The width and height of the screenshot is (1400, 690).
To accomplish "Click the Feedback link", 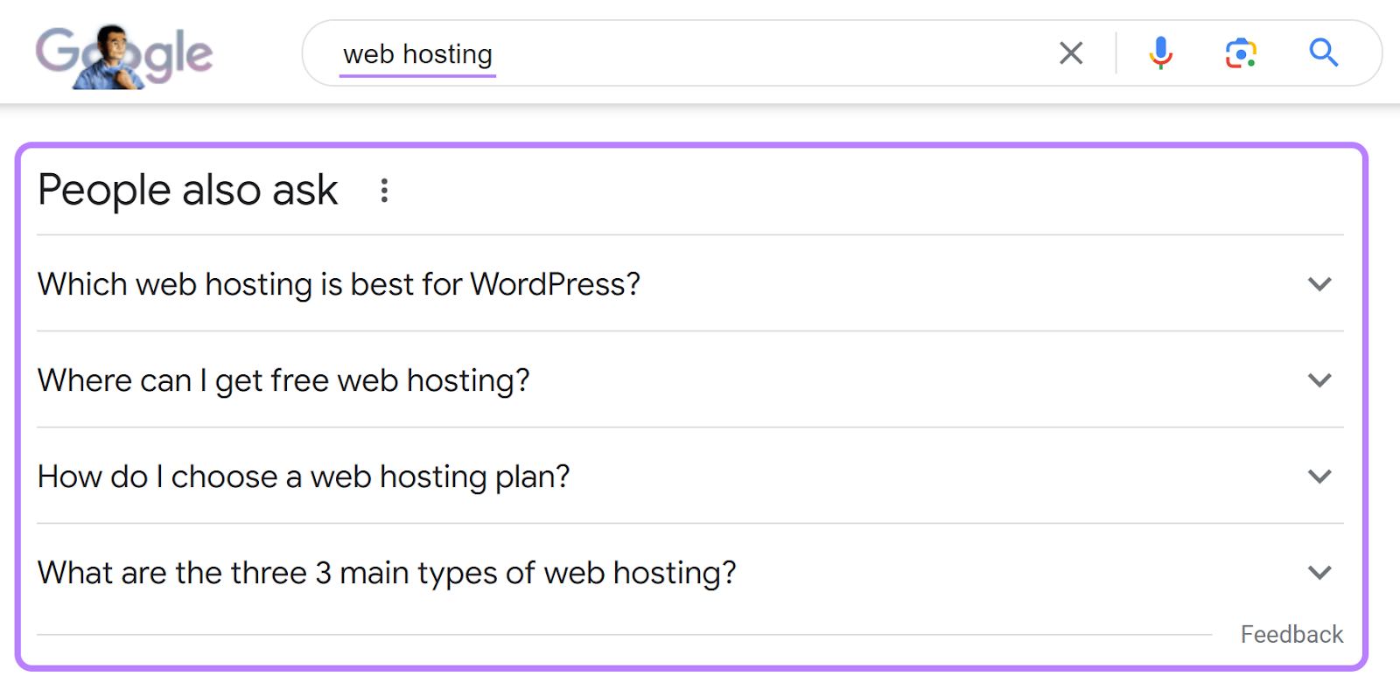I will pos(1291,634).
